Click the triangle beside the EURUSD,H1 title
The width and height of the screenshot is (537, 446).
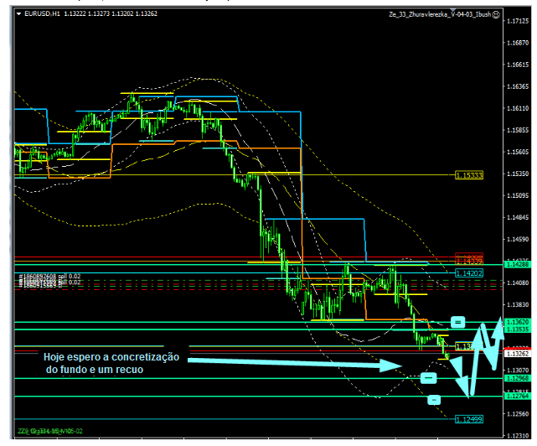point(19,13)
